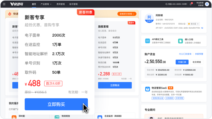The image size is (212, 119).
Task: Open the 接入文档 document icon
Action: coord(180,41)
